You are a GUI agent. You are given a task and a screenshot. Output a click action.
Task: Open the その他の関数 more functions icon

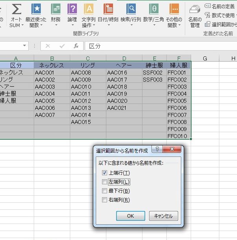click(x=174, y=9)
